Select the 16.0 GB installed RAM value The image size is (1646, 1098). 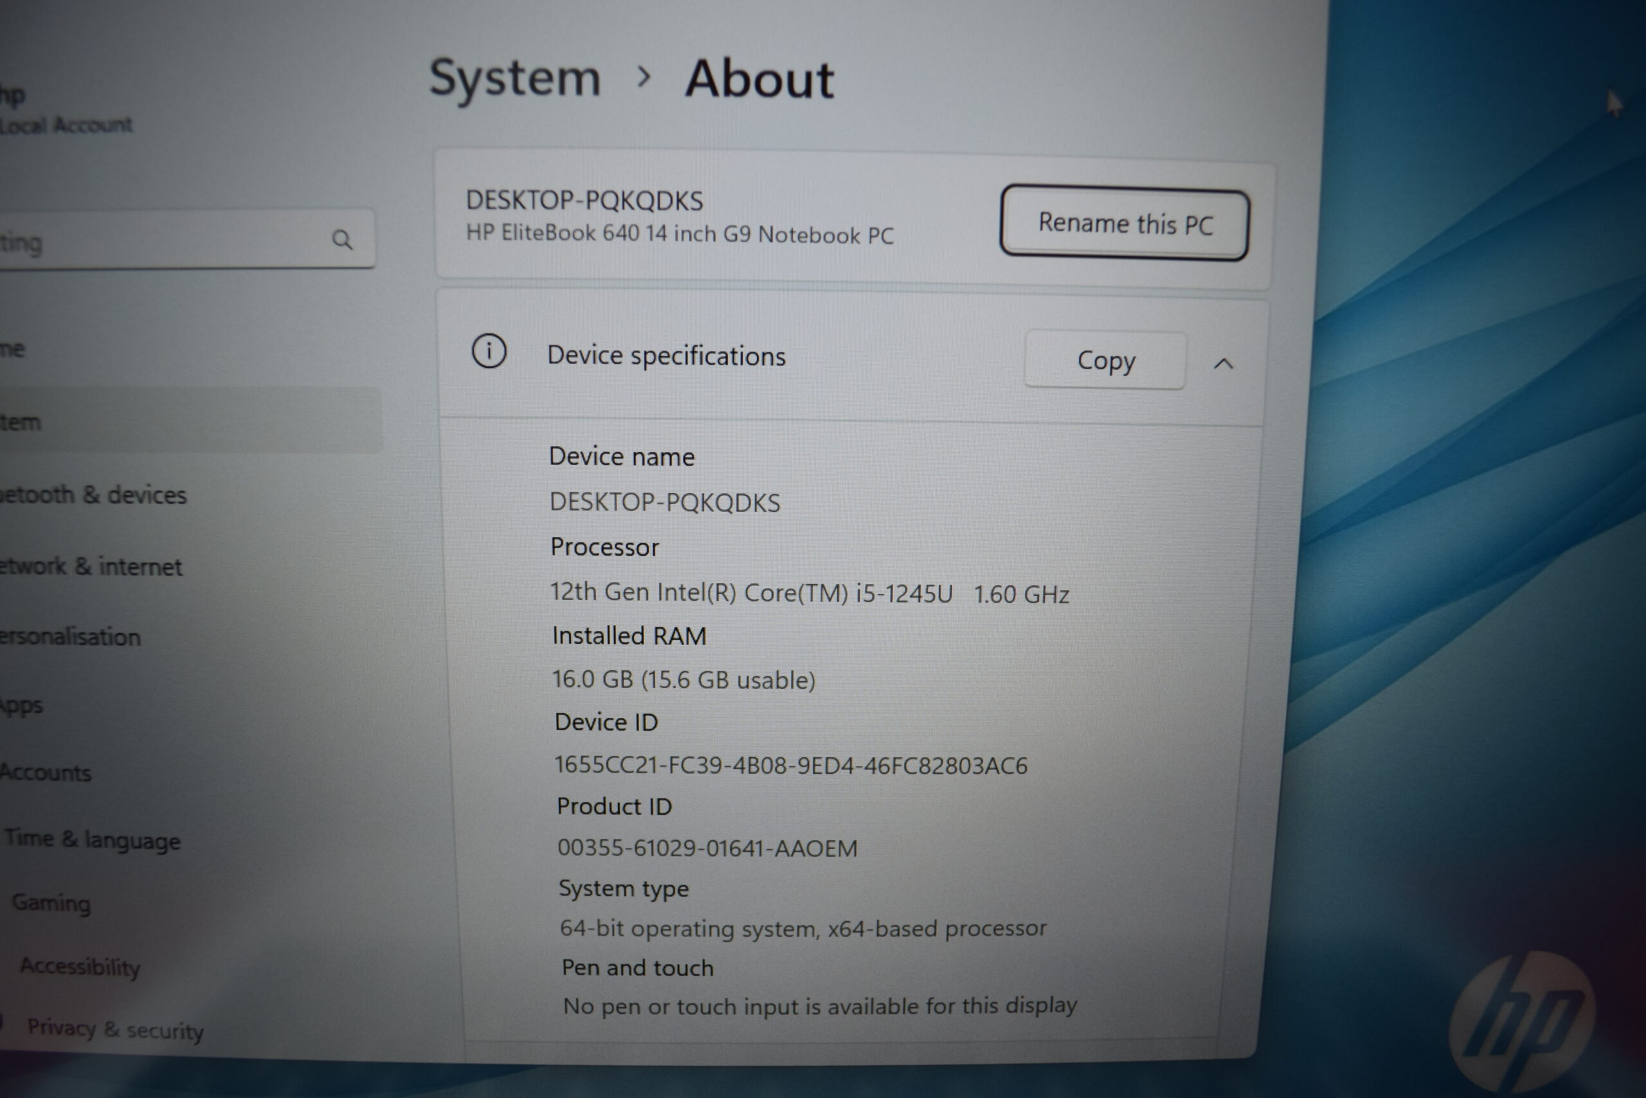(683, 679)
